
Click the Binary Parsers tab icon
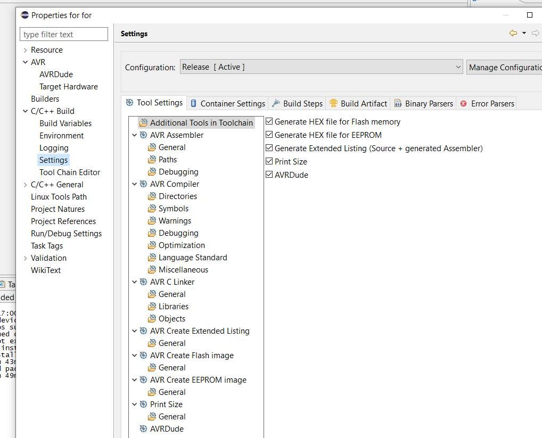click(398, 103)
